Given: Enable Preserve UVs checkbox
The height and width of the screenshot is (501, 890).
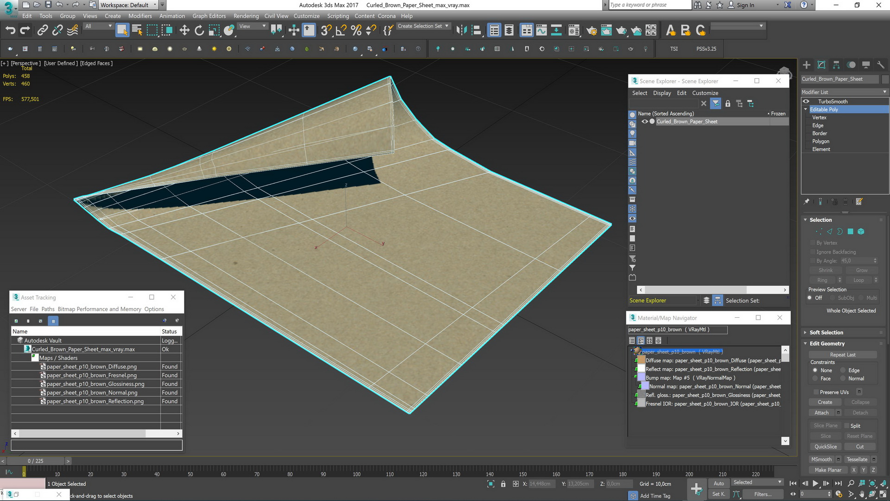Looking at the screenshot, I should pos(816,392).
